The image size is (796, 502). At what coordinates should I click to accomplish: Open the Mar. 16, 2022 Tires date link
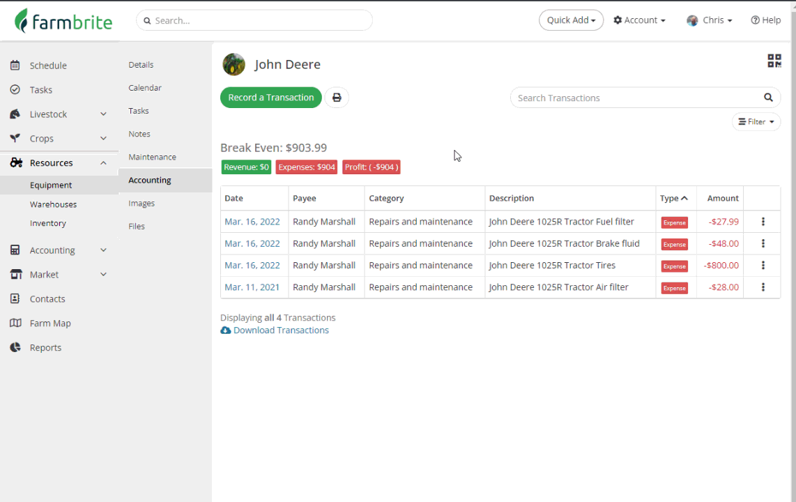(252, 265)
